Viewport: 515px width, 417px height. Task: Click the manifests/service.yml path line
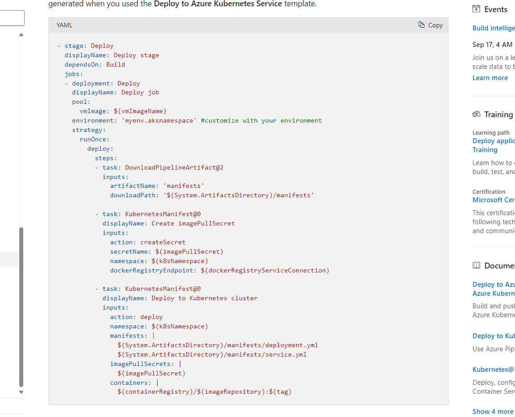tap(212, 354)
